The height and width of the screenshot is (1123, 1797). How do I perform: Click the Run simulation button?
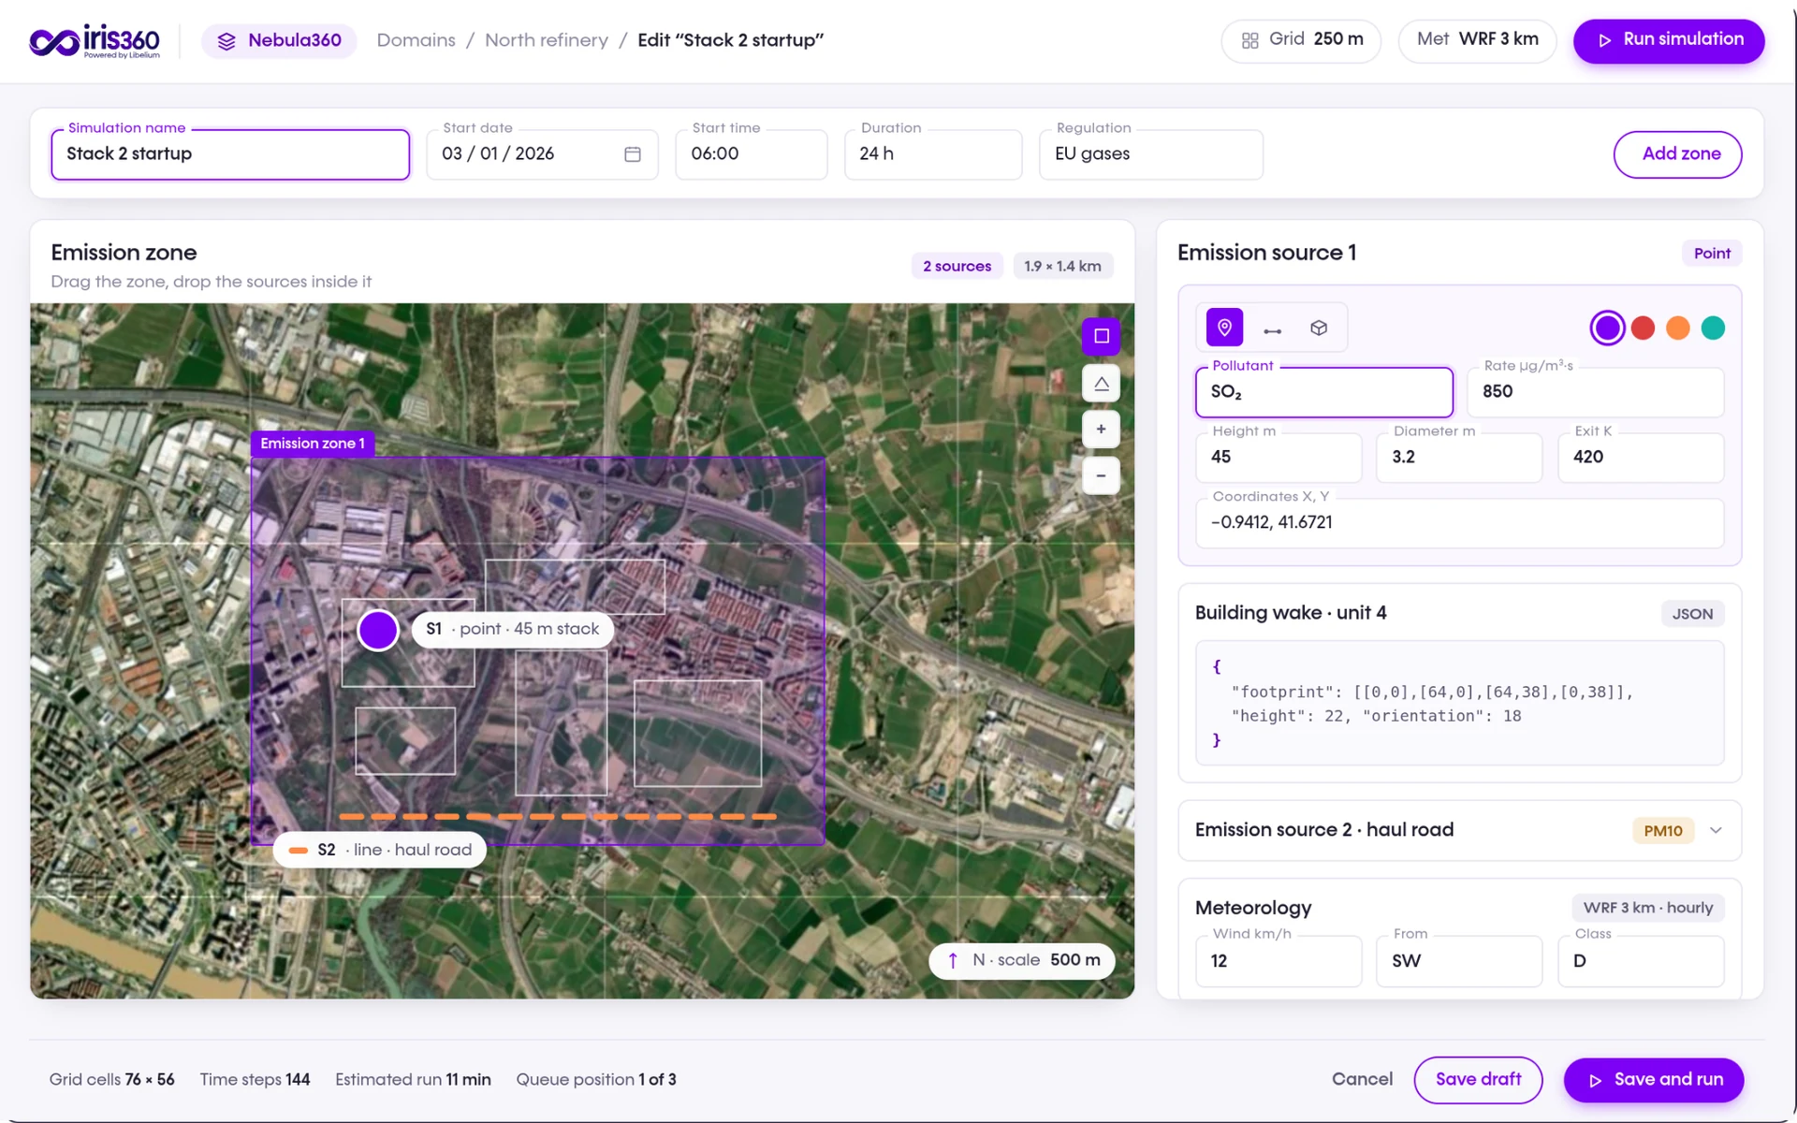[x=1669, y=40]
